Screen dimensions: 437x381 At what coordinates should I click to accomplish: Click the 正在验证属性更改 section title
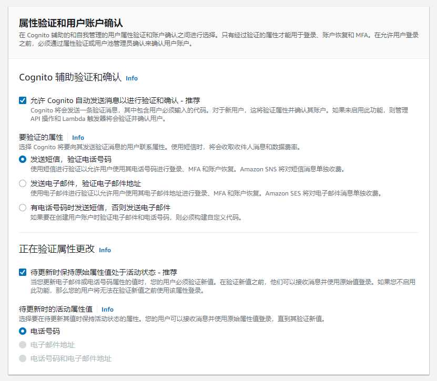click(x=57, y=249)
